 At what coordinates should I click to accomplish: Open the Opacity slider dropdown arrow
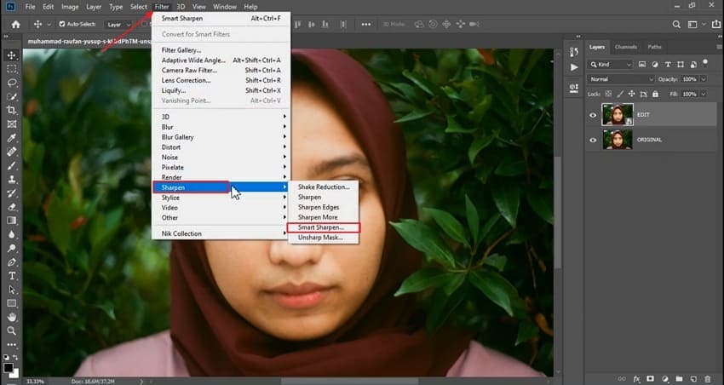pos(704,79)
